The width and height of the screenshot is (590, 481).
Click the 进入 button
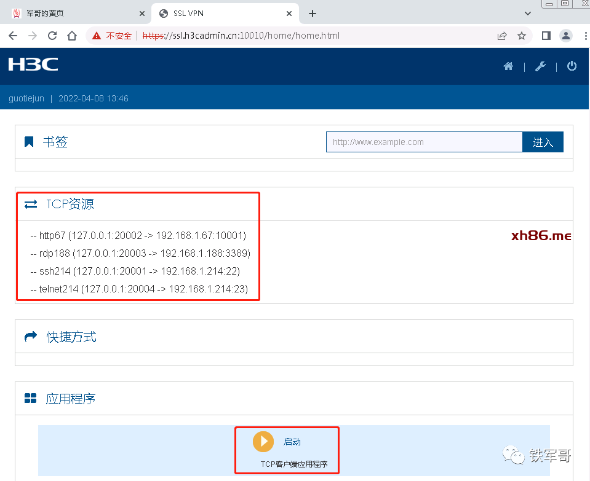coord(543,142)
